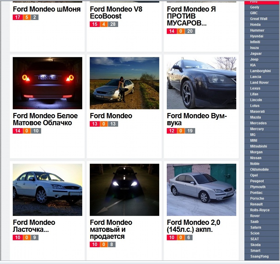Click gray badge 8 under матовый и продается

coord(112,244)
